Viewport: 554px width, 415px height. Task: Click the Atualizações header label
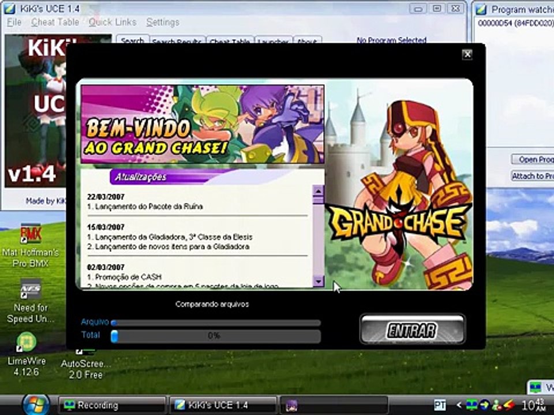[x=141, y=177]
